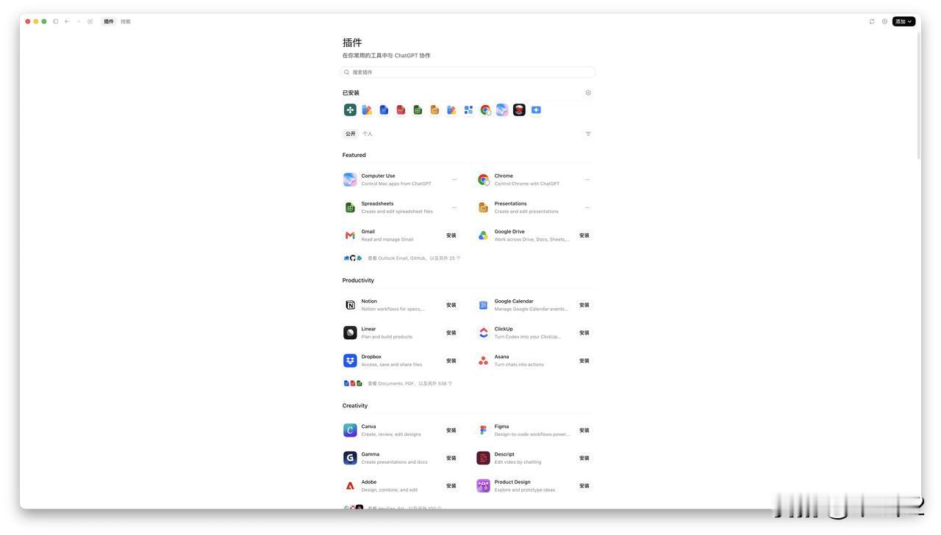The height and width of the screenshot is (535, 941).
Task: Open the 添加 dropdown button
Action: [x=904, y=21]
